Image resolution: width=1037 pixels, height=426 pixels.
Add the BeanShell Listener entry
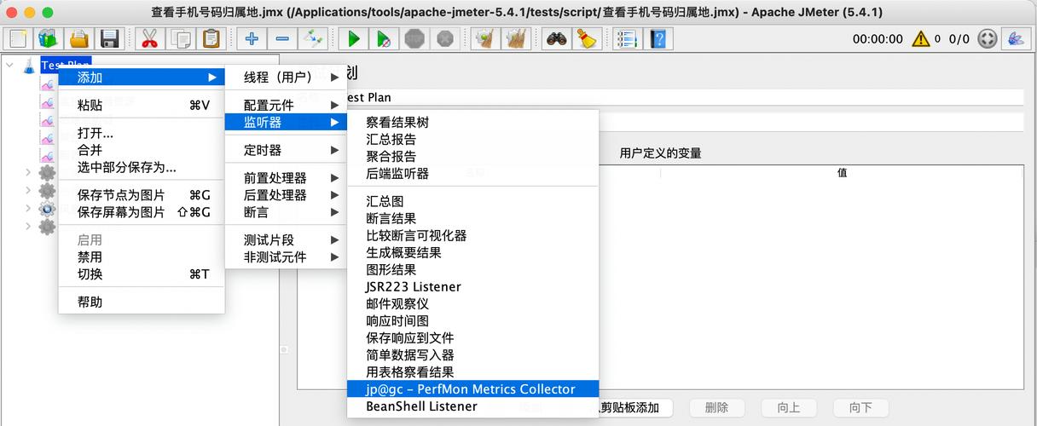[473, 406]
